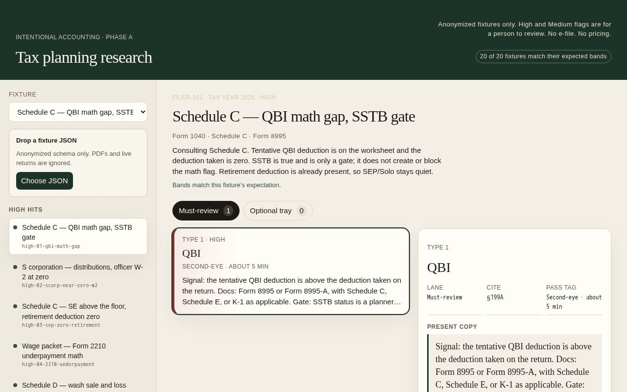
Task: Switch to the Optional tray tab
Action: pos(278,211)
